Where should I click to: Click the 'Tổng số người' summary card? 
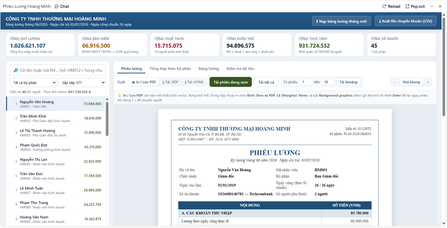pyautogui.click(x=401, y=45)
